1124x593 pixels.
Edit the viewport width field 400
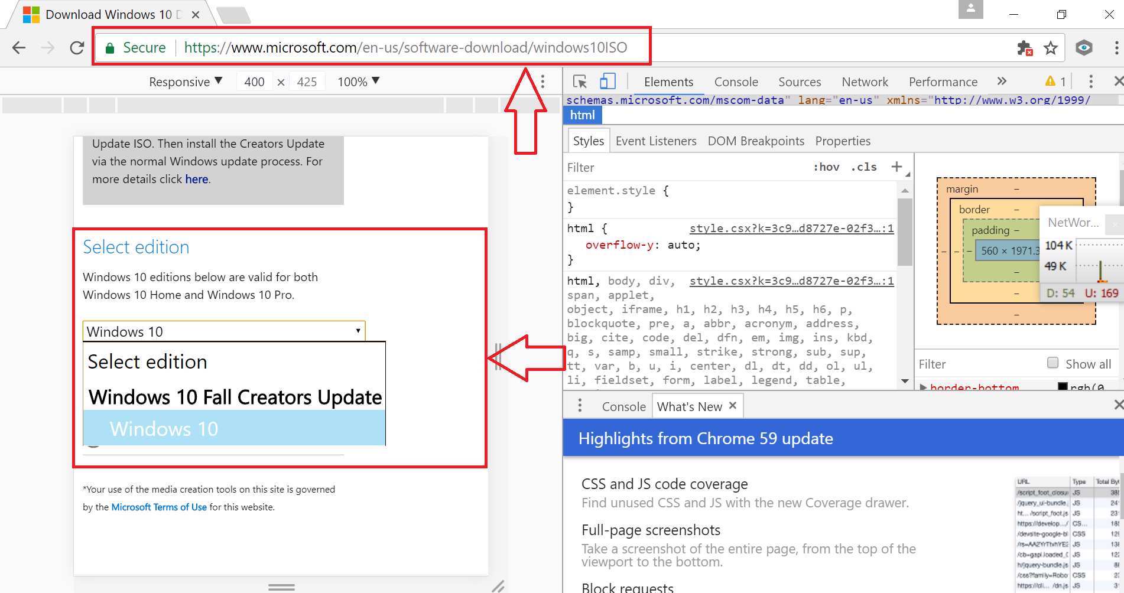pos(254,82)
